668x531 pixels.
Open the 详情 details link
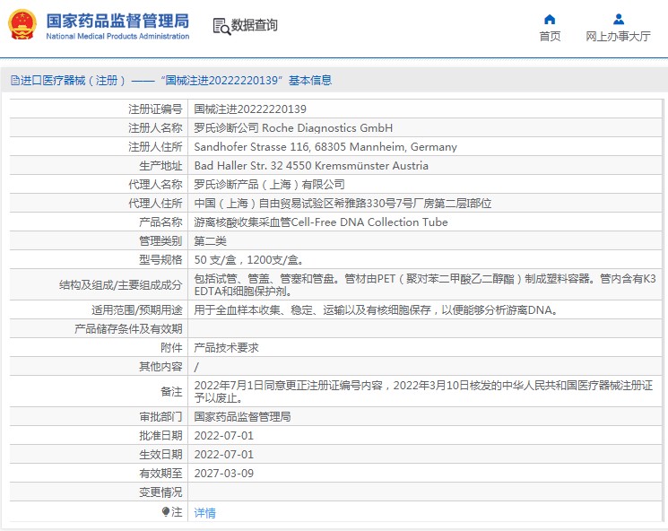[x=205, y=513]
